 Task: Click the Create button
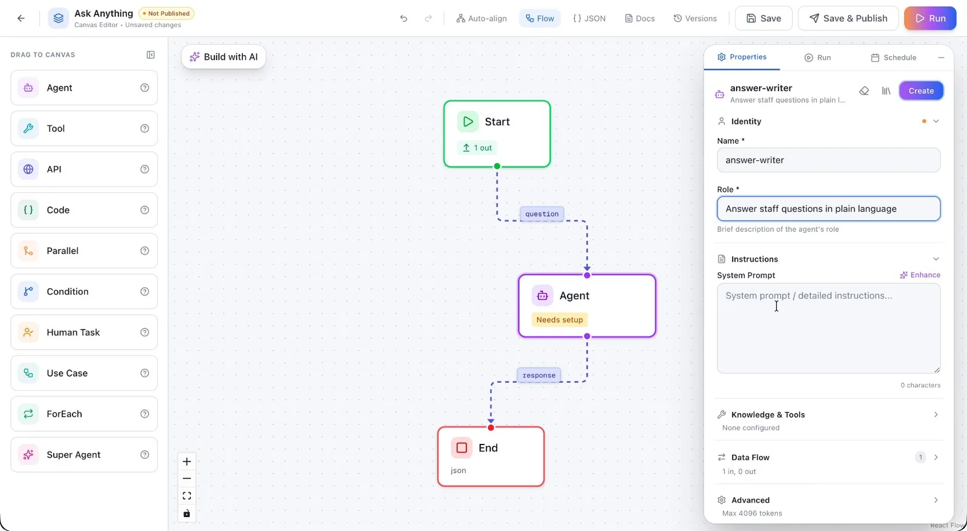(921, 91)
